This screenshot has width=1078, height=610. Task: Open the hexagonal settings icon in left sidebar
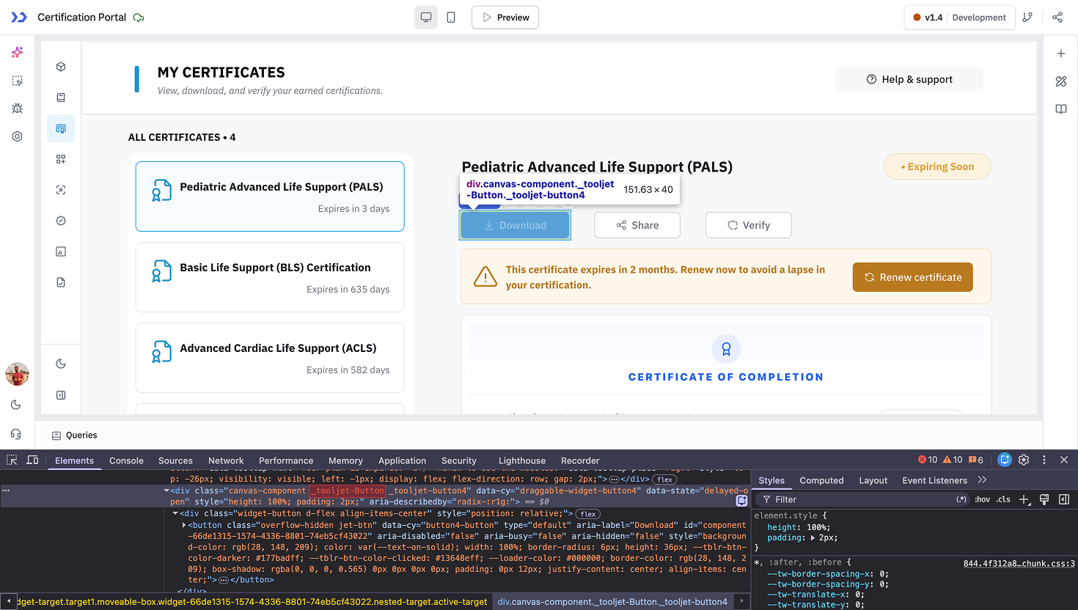point(18,136)
